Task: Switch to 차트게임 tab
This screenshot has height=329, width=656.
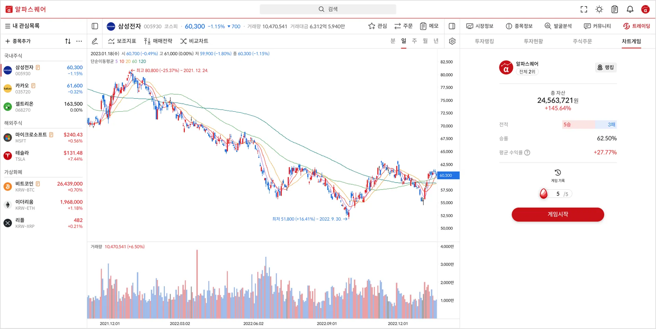Action: (x=631, y=41)
